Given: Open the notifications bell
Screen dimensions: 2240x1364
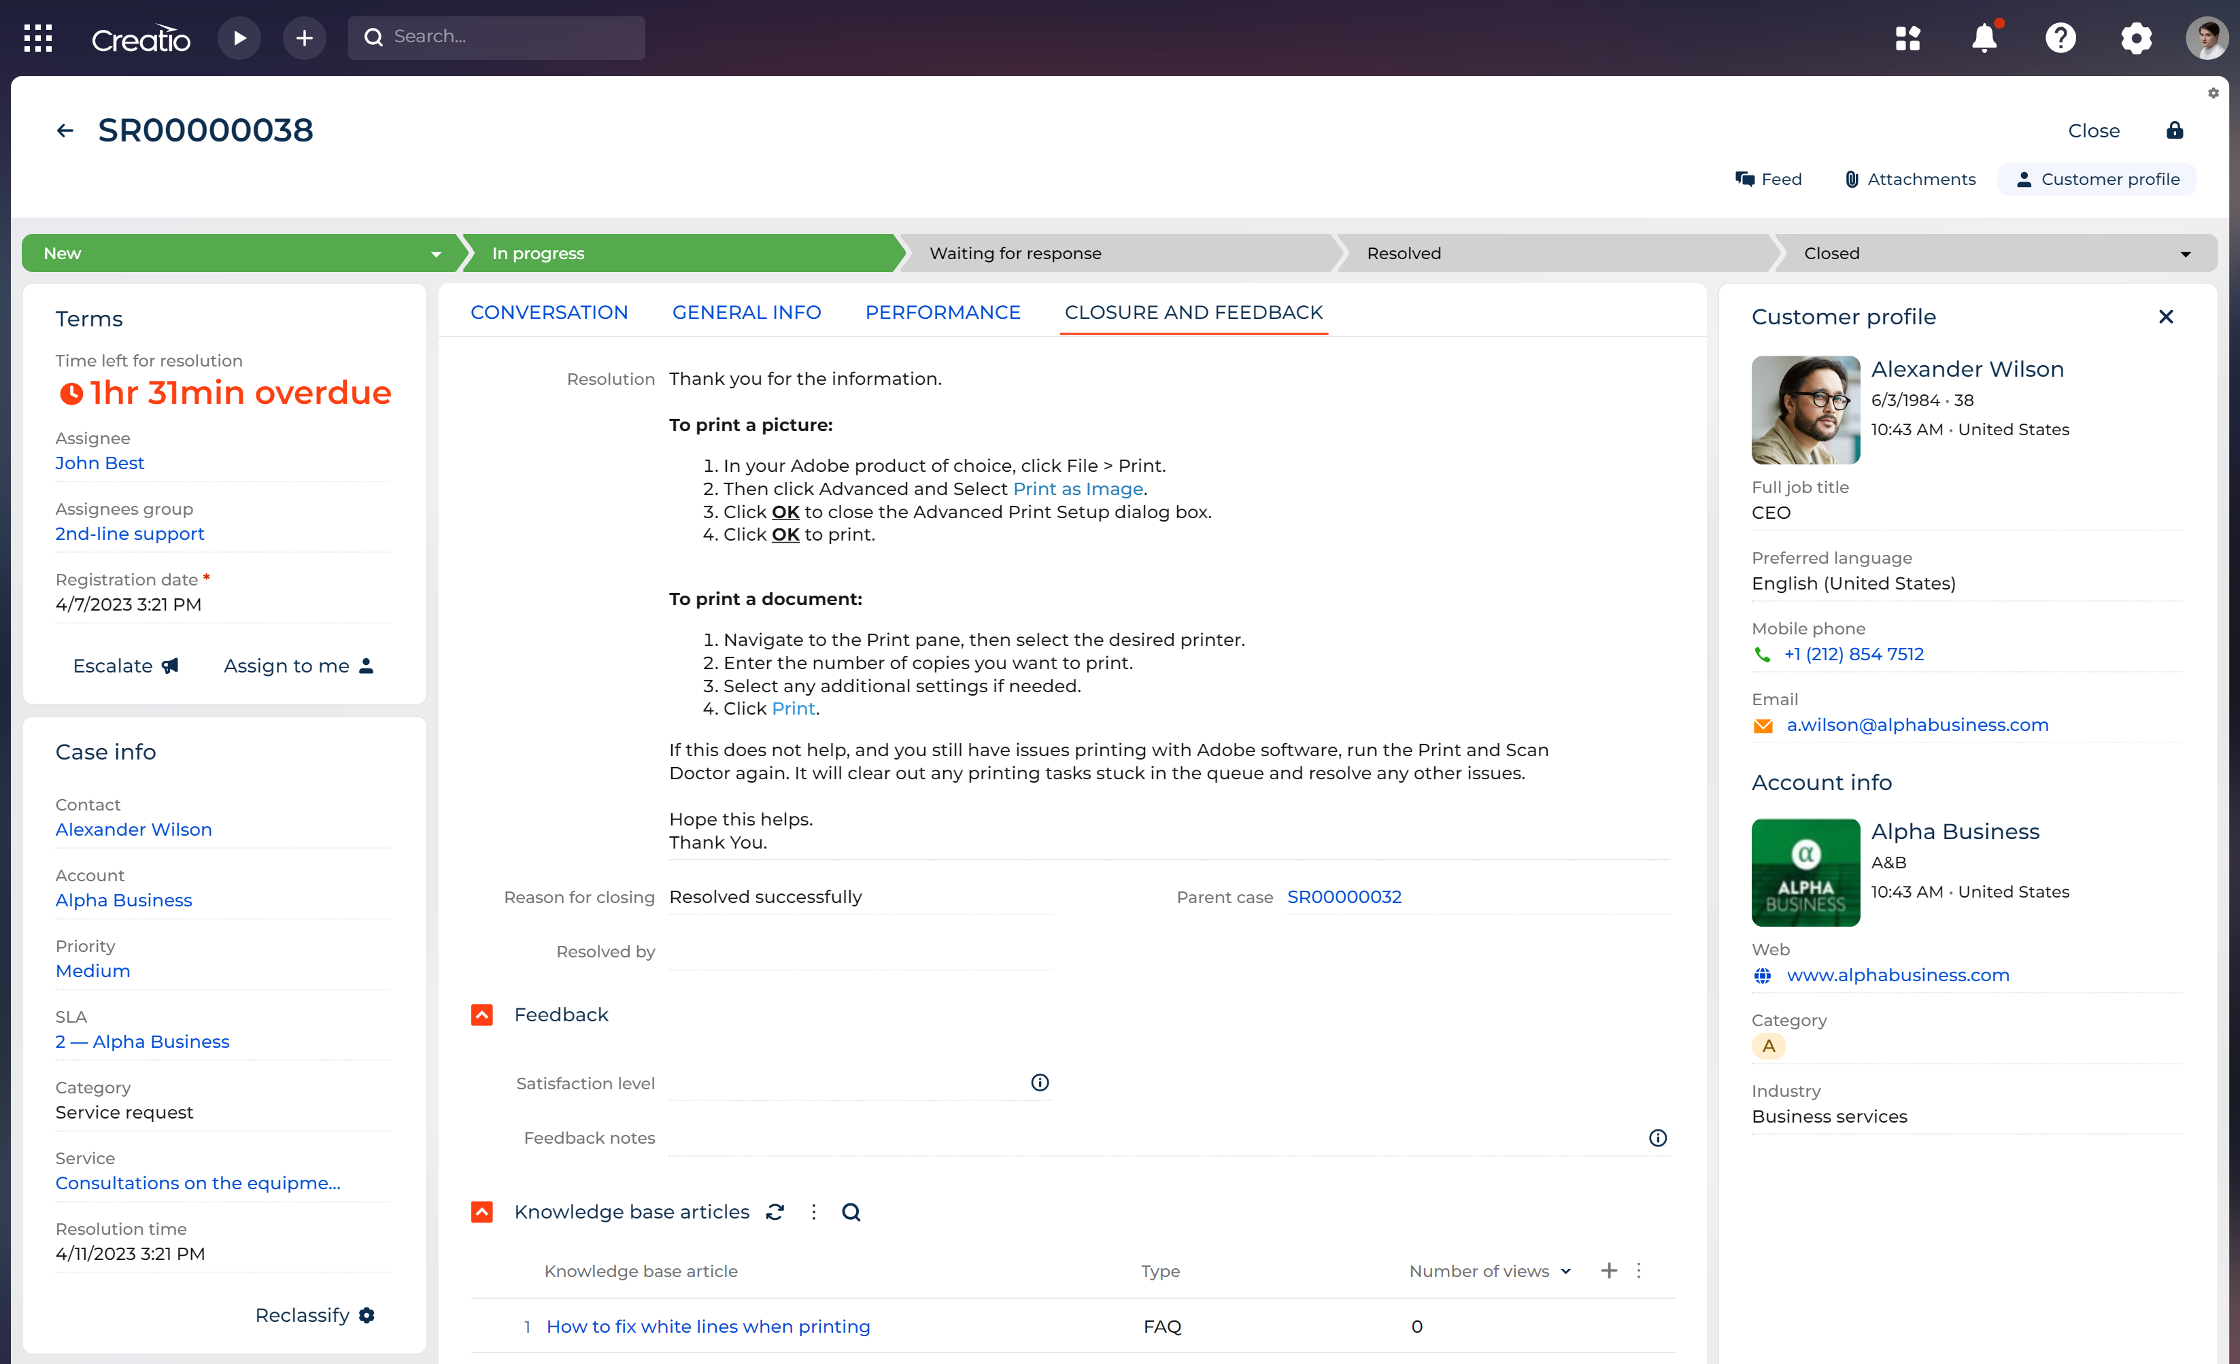Looking at the screenshot, I should click(x=1984, y=37).
